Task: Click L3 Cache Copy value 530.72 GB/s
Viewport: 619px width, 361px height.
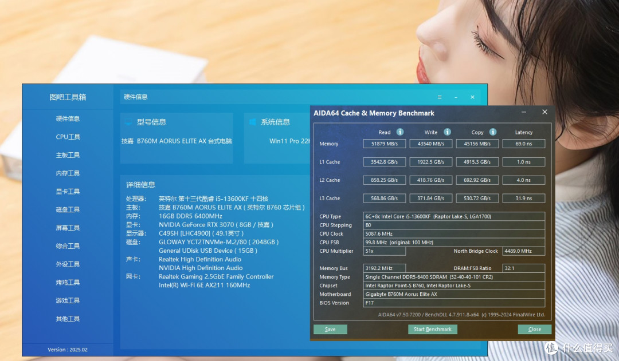Action: tap(477, 198)
